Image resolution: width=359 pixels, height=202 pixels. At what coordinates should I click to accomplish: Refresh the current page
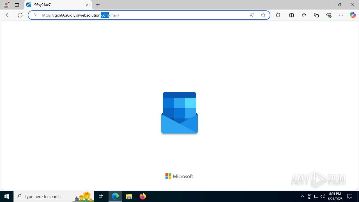(x=20, y=15)
